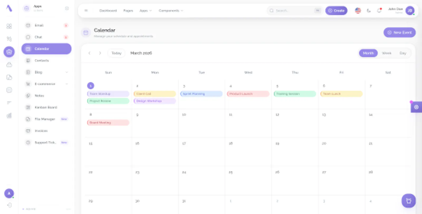422x214 pixels.
Task: Click the pin icon next to Apps header
Action: coord(67,8)
